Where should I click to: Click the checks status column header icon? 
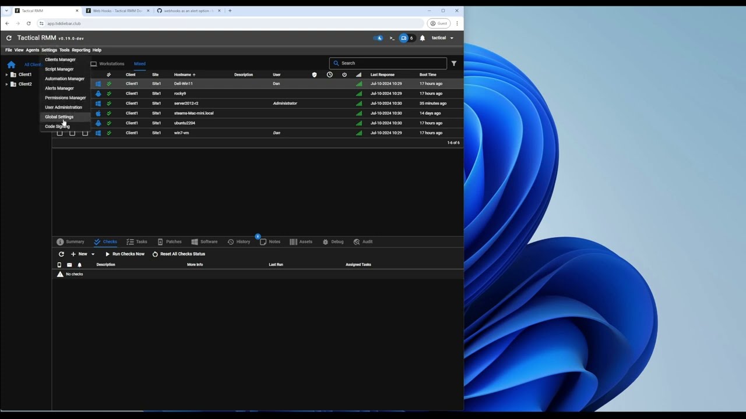click(x=108, y=74)
